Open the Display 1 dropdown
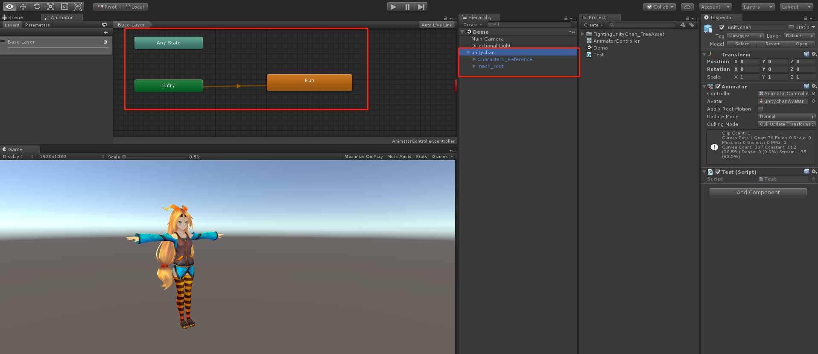 pyautogui.click(x=18, y=157)
